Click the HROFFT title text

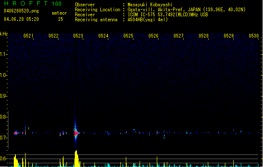click(x=26, y=3)
